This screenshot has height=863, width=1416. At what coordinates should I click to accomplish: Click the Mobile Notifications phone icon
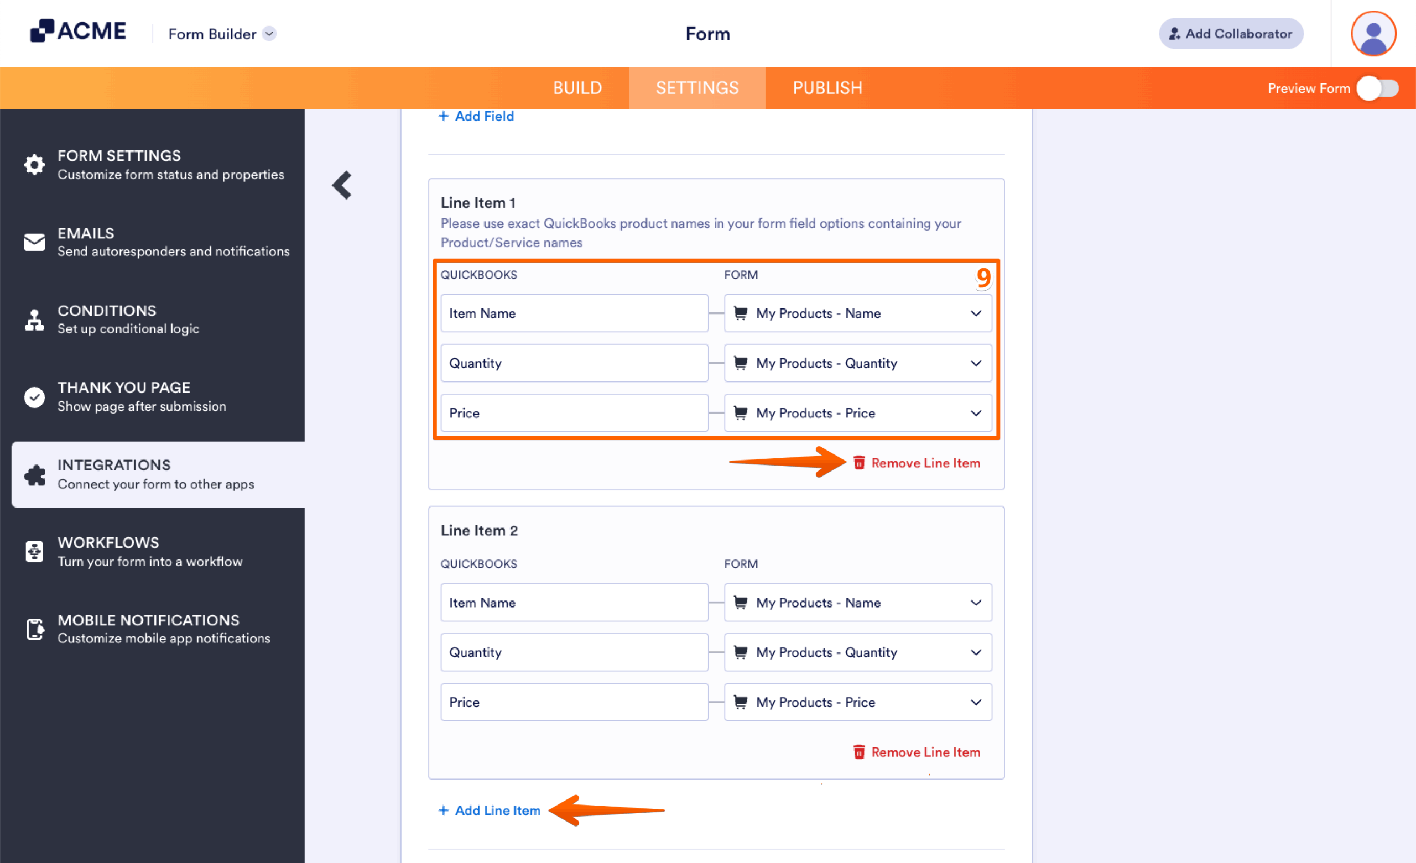pyautogui.click(x=34, y=629)
